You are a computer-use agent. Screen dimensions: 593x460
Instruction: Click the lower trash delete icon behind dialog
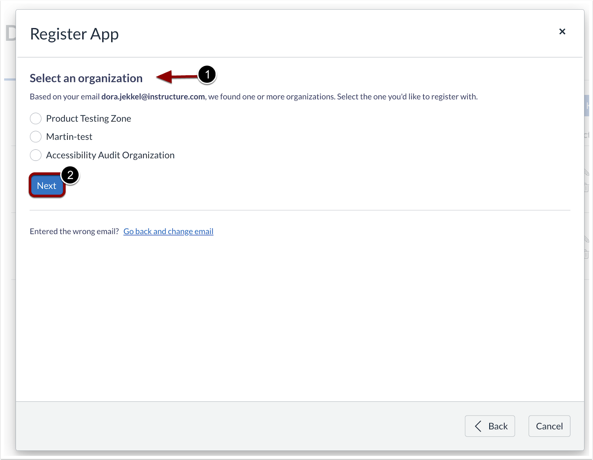[x=587, y=254]
